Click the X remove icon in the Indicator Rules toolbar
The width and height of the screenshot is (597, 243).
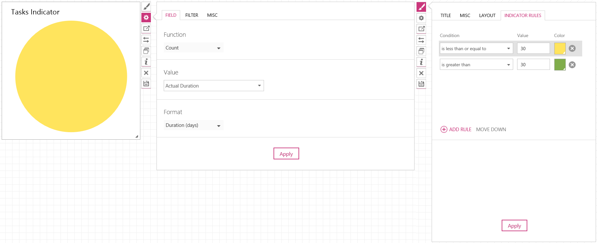pyautogui.click(x=421, y=73)
